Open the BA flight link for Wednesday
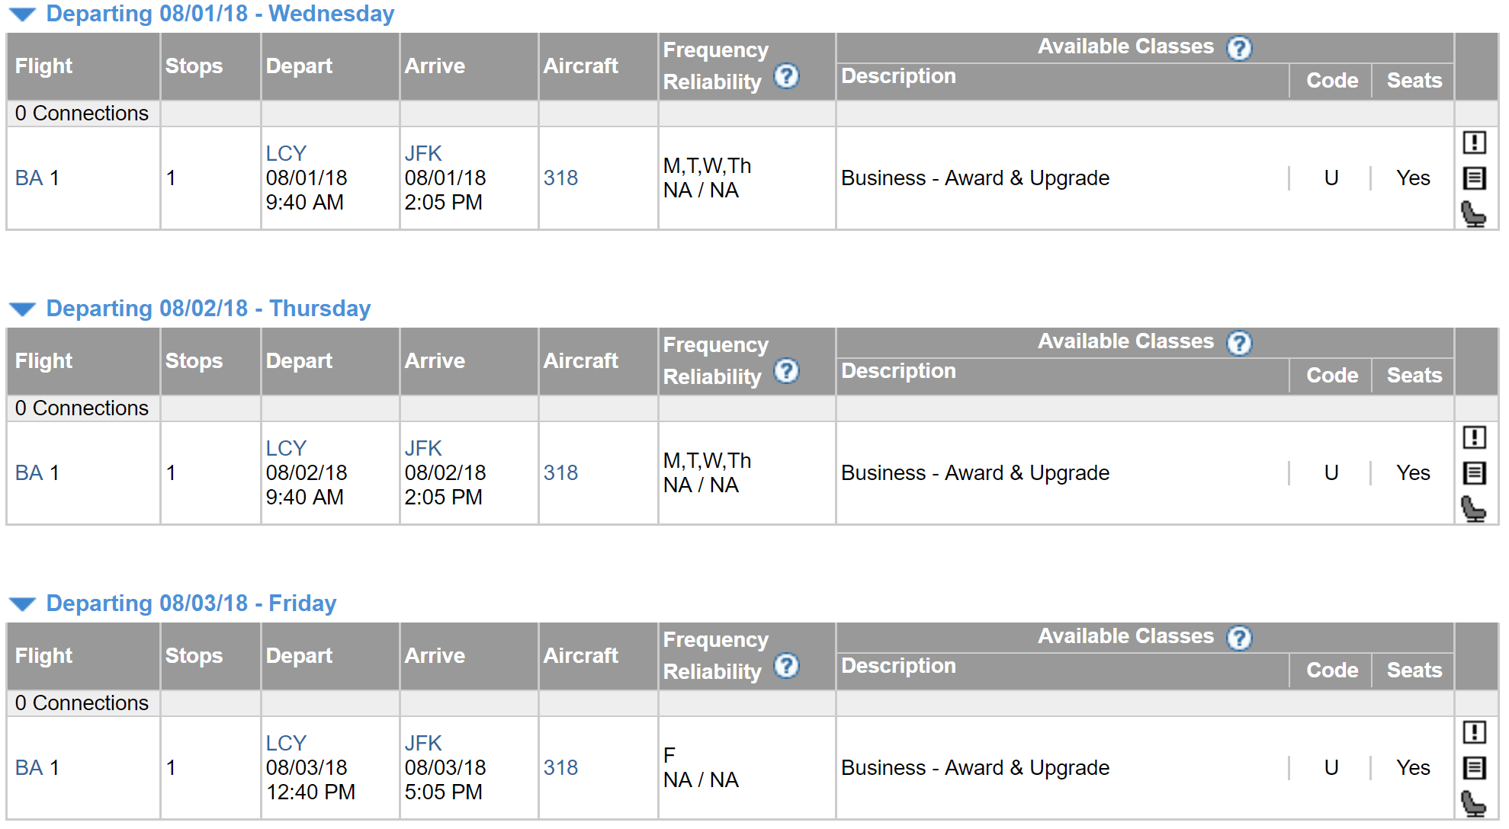This screenshot has height=829, width=1509. click(29, 178)
